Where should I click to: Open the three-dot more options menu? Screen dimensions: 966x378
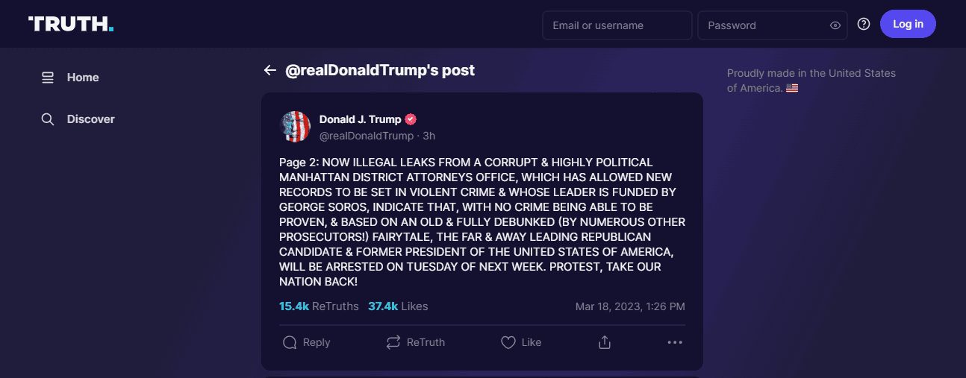click(675, 342)
